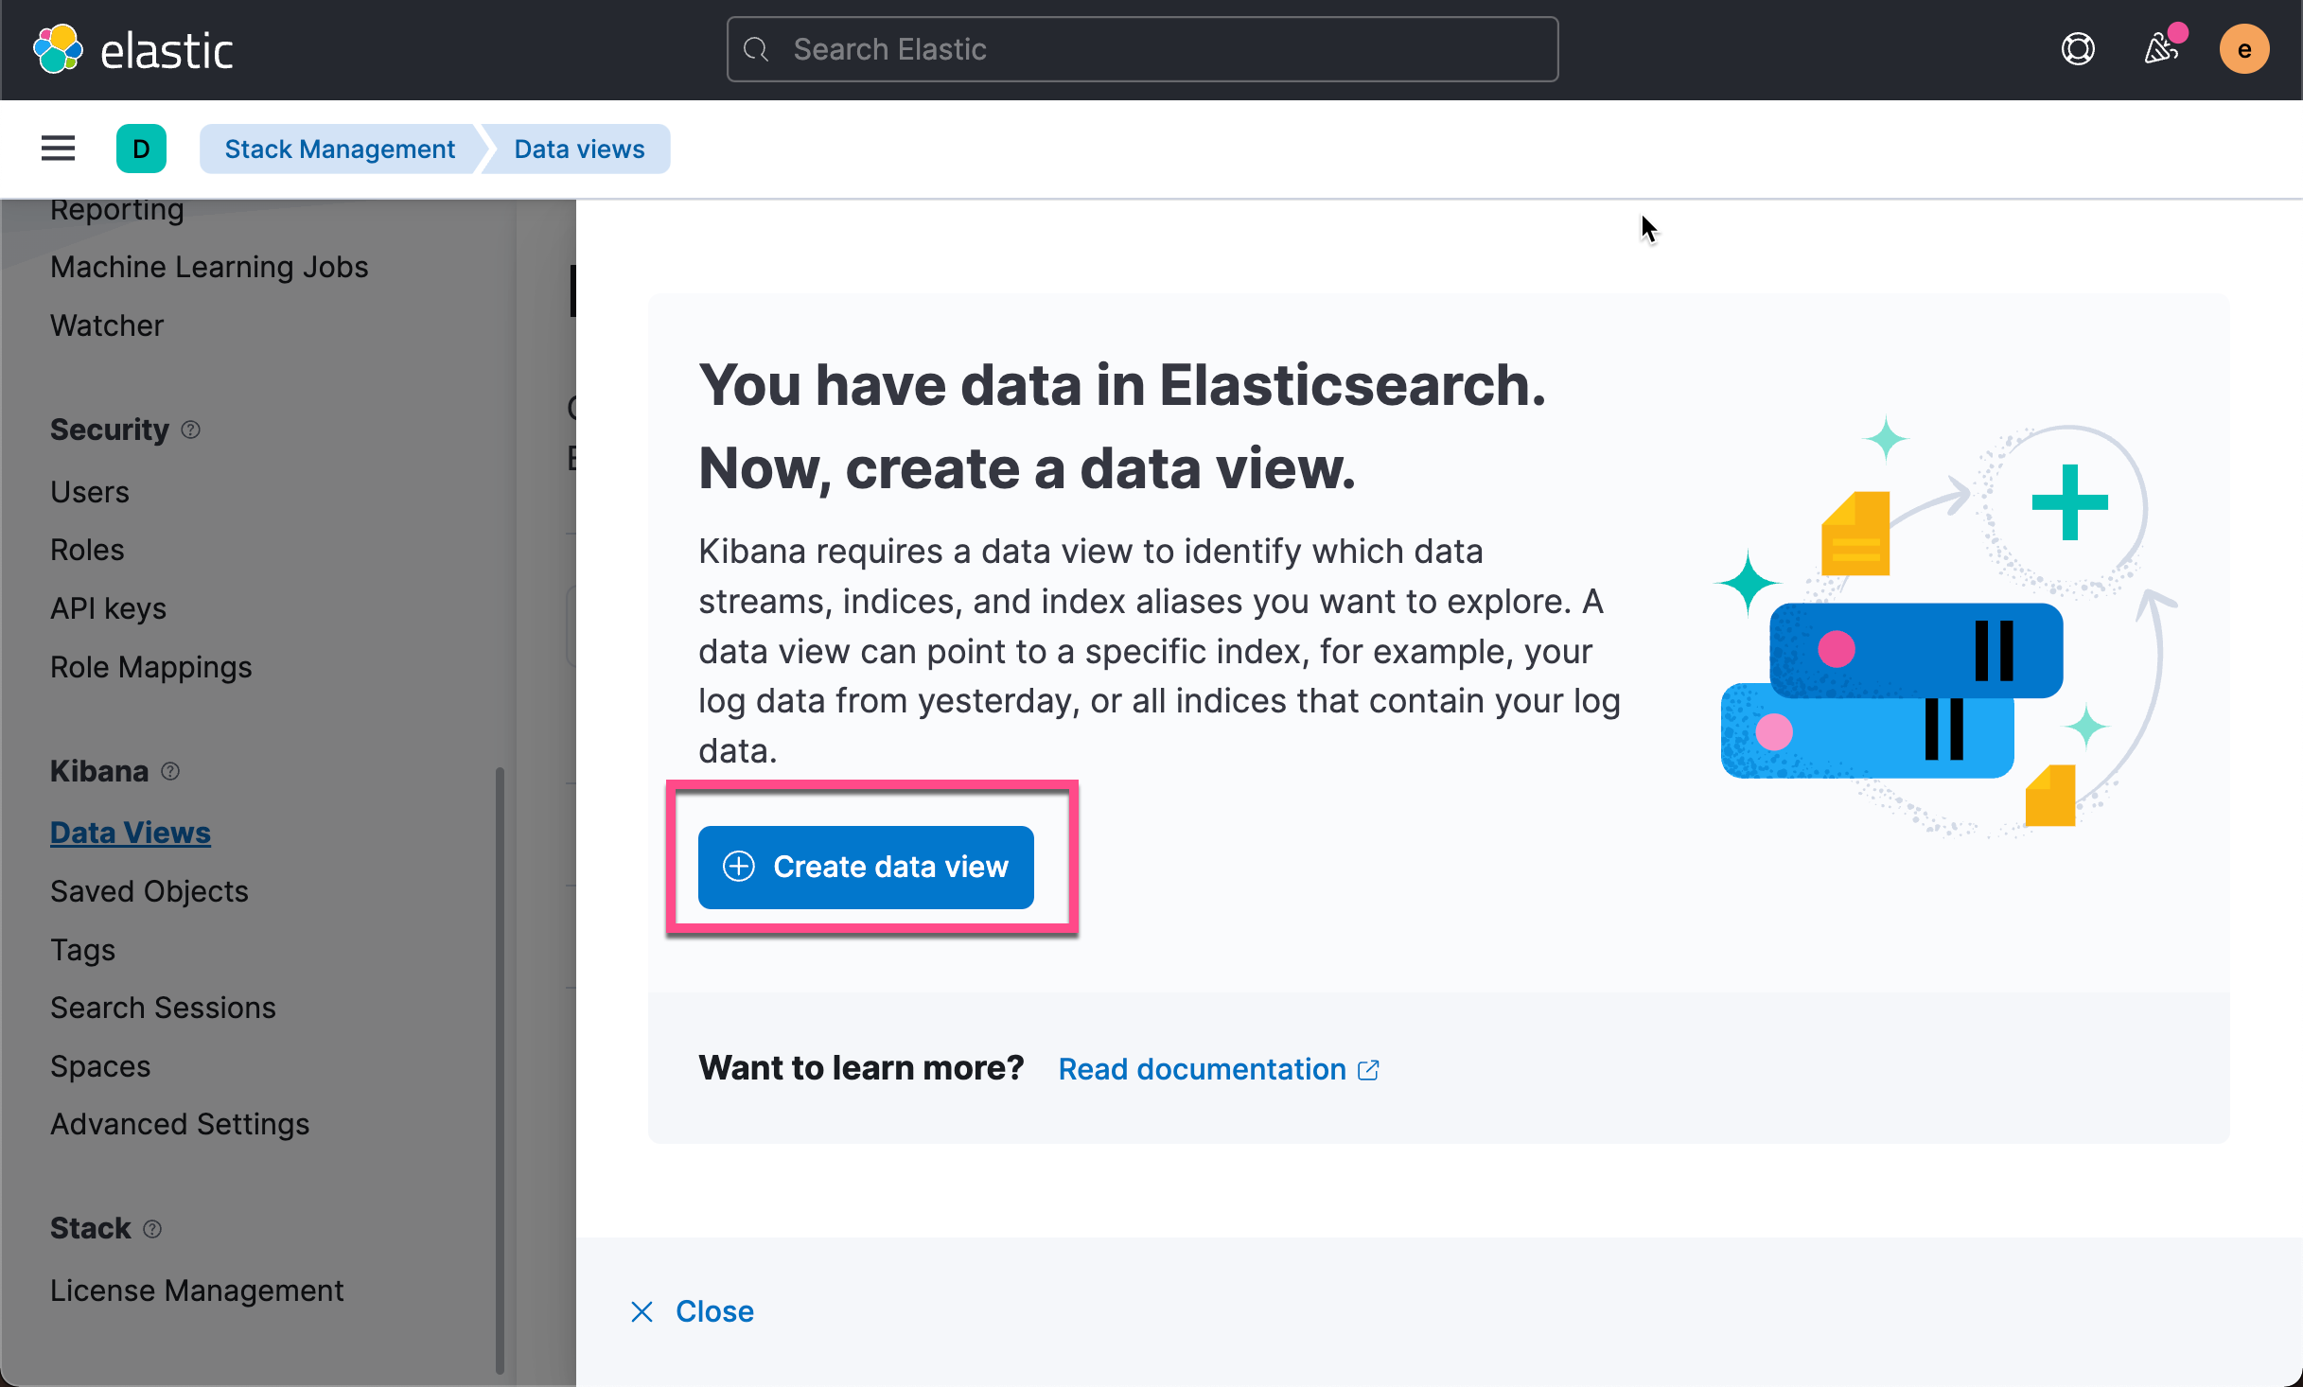The width and height of the screenshot is (2303, 1387).
Task: Go to Advanced Settings in the sidebar
Action: (179, 1124)
